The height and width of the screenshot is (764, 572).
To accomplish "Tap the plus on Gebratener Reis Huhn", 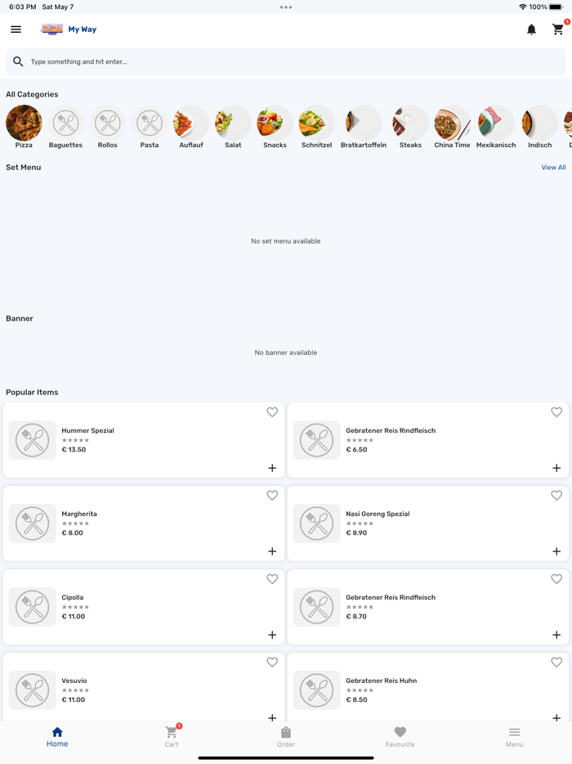I will click(x=556, y=718).
